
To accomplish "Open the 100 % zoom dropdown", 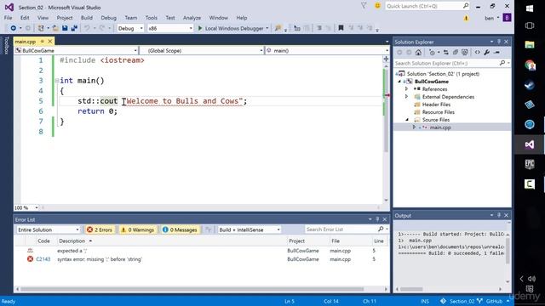I will [x=26, y=207].
